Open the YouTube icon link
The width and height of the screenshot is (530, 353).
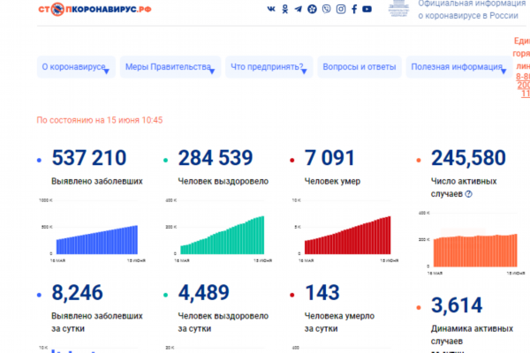click(x=367, y=9)
